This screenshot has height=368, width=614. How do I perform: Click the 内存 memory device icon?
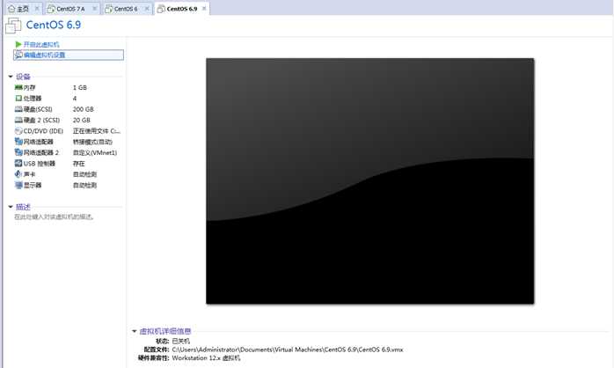tap(18, 87)
